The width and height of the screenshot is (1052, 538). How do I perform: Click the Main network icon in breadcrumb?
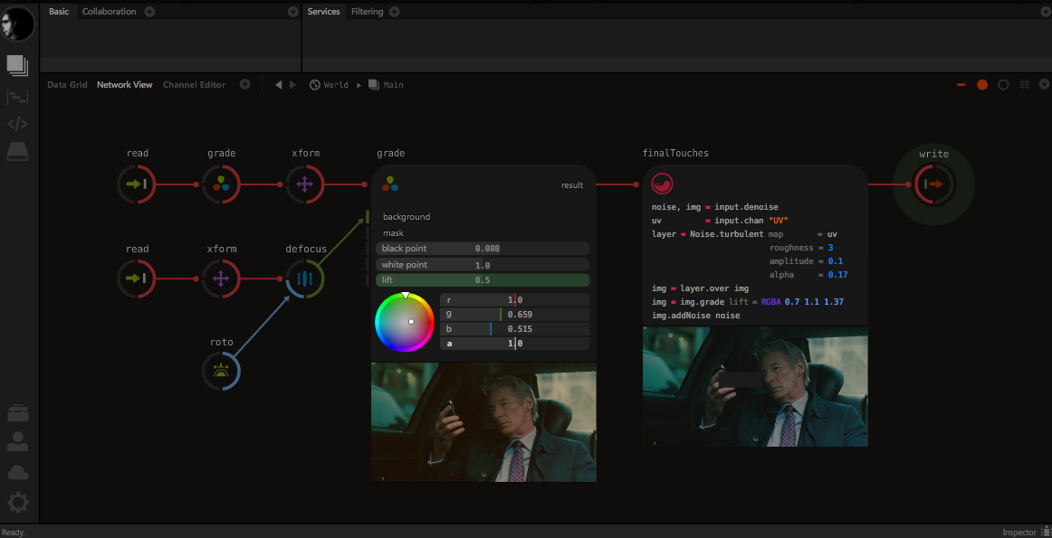(374, 85)
